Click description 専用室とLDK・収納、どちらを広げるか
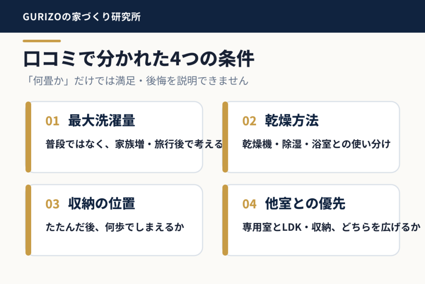The height and width of the screenshot is (284, 425). [331, 227]
